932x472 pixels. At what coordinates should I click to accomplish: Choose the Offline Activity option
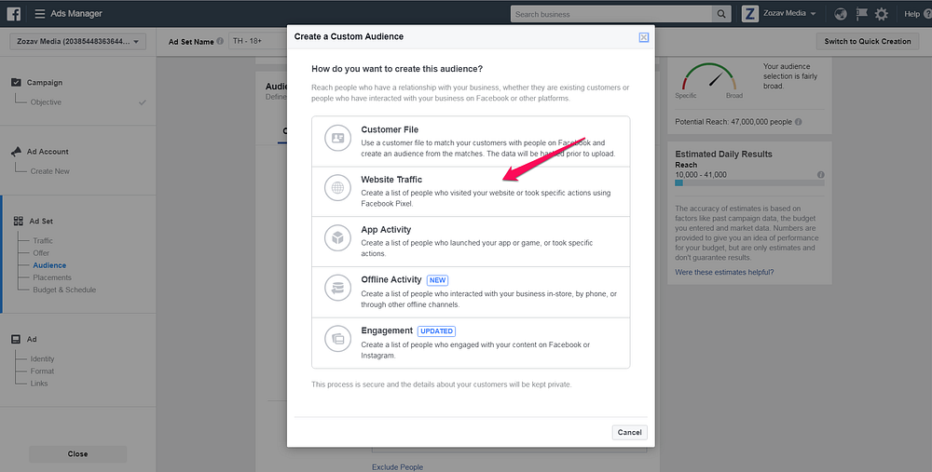point(471,291)
